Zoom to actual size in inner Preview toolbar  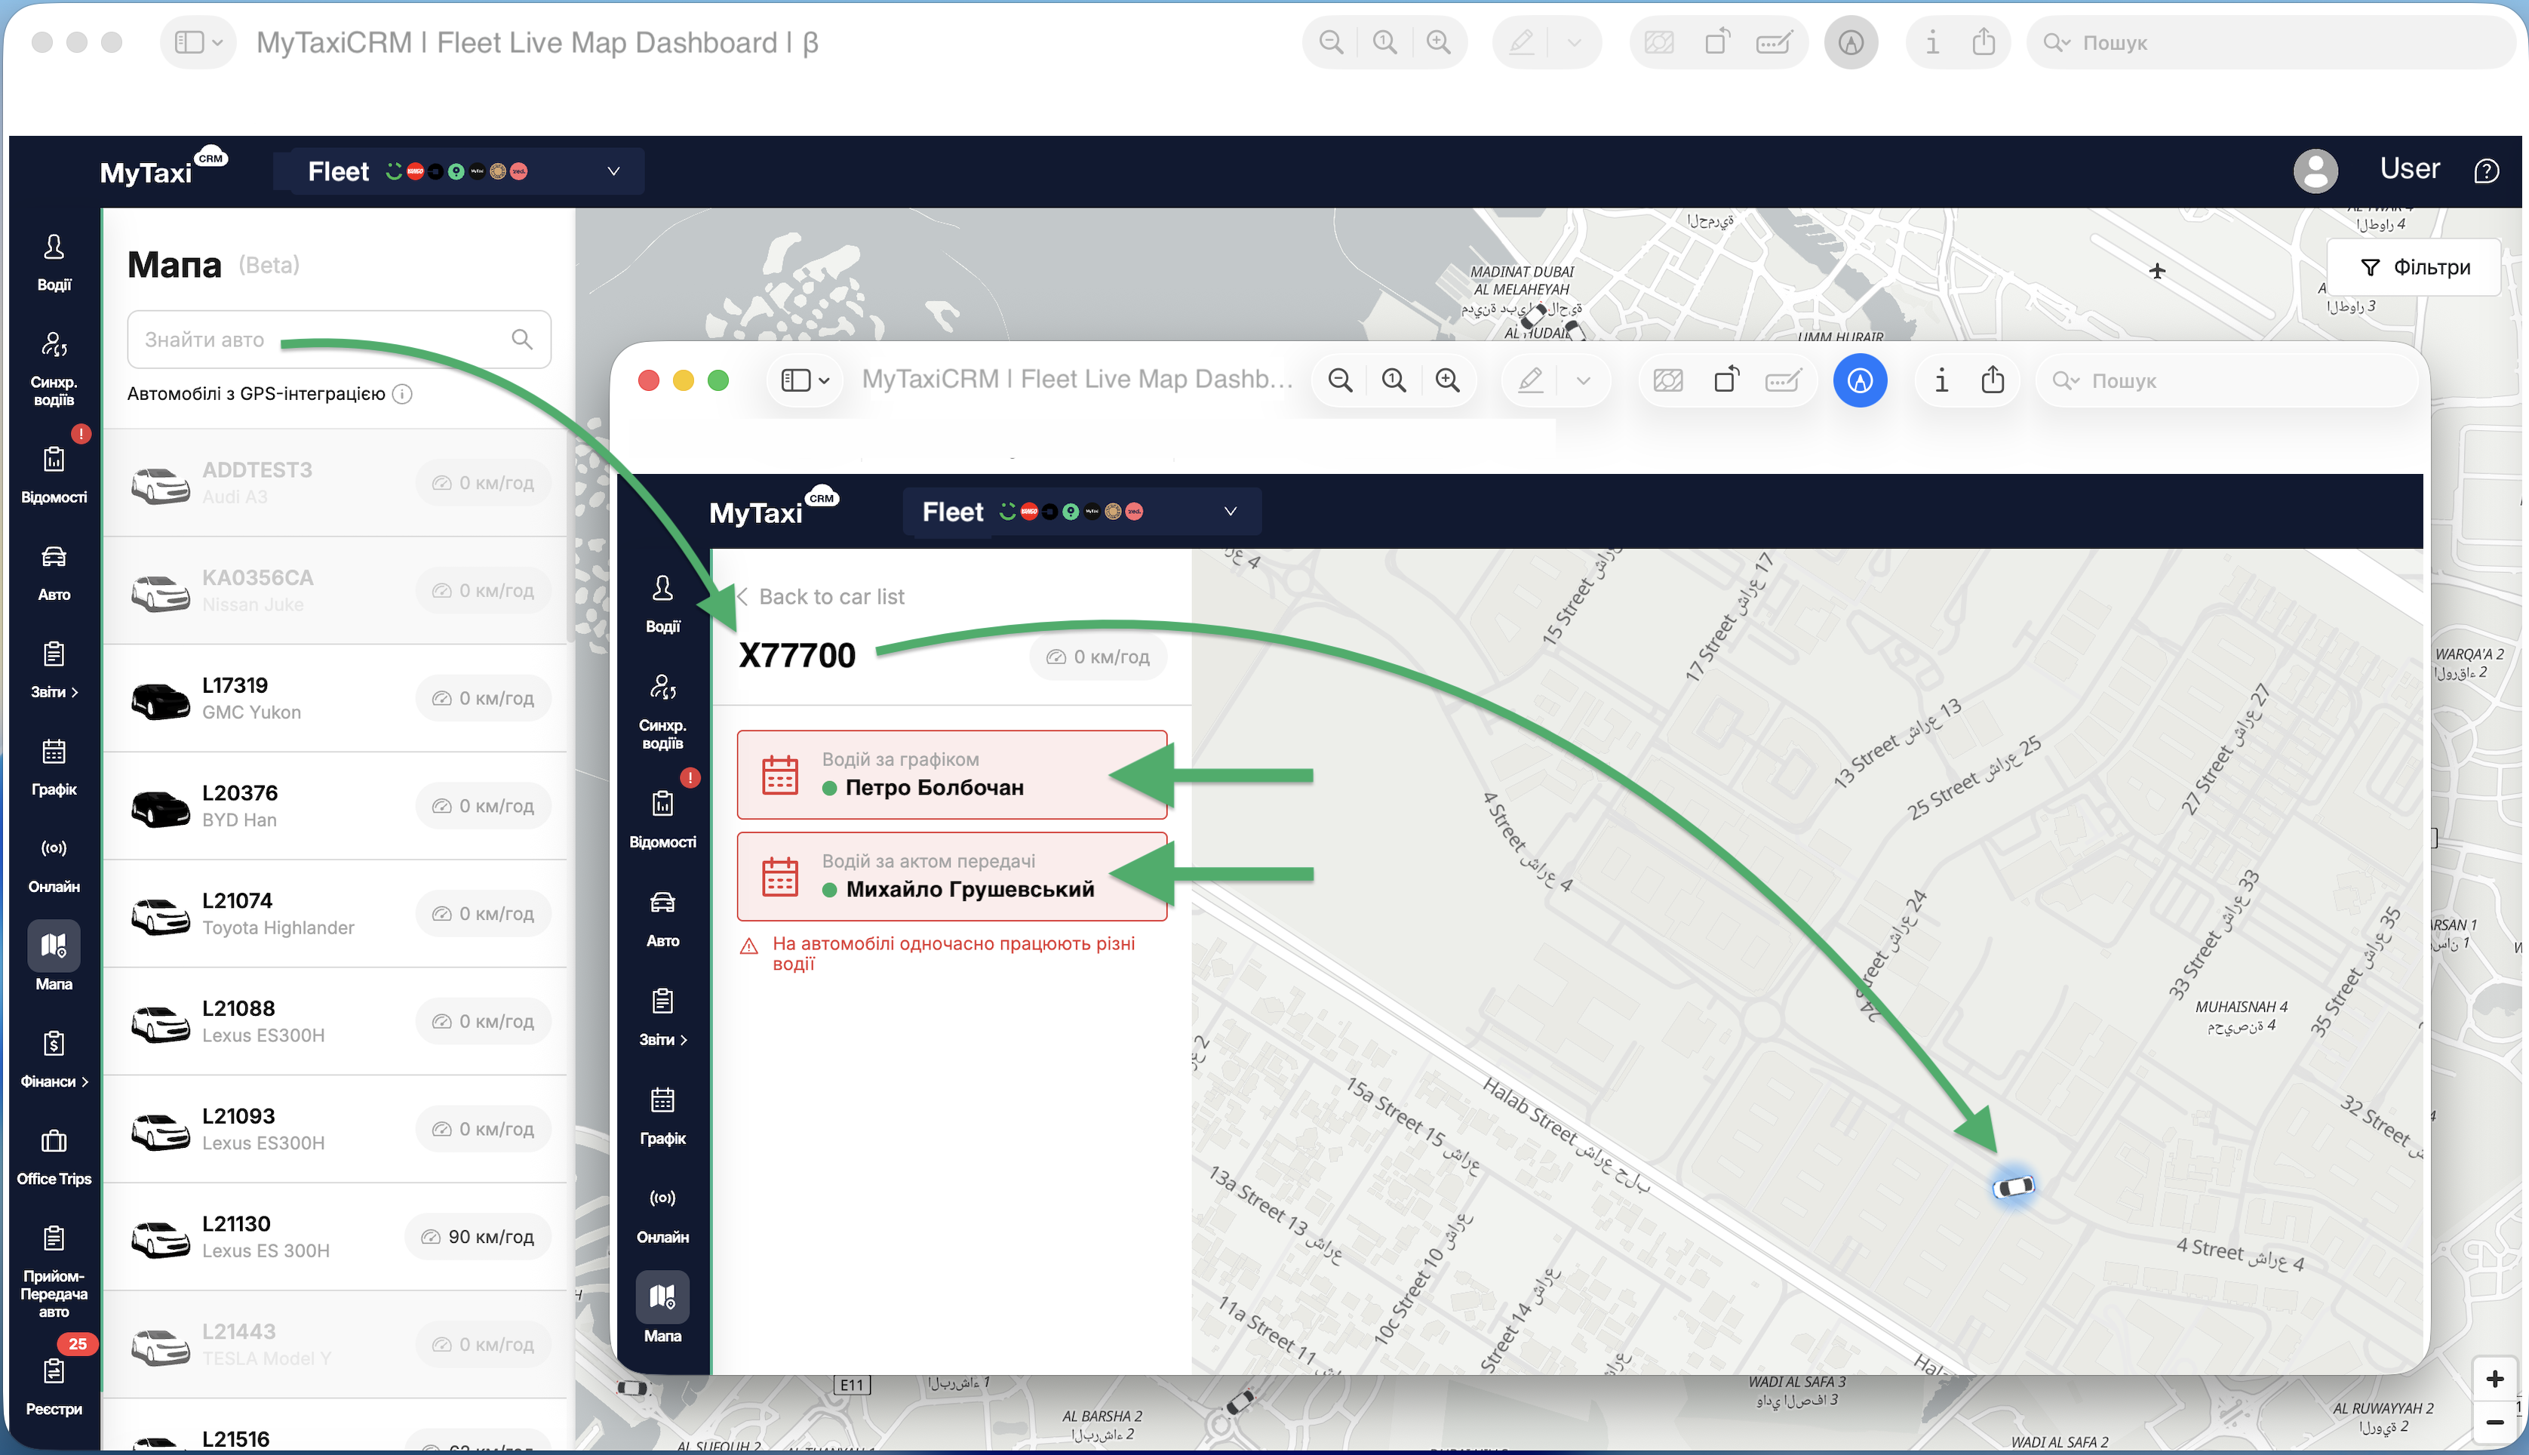(x=1394, y=380)
